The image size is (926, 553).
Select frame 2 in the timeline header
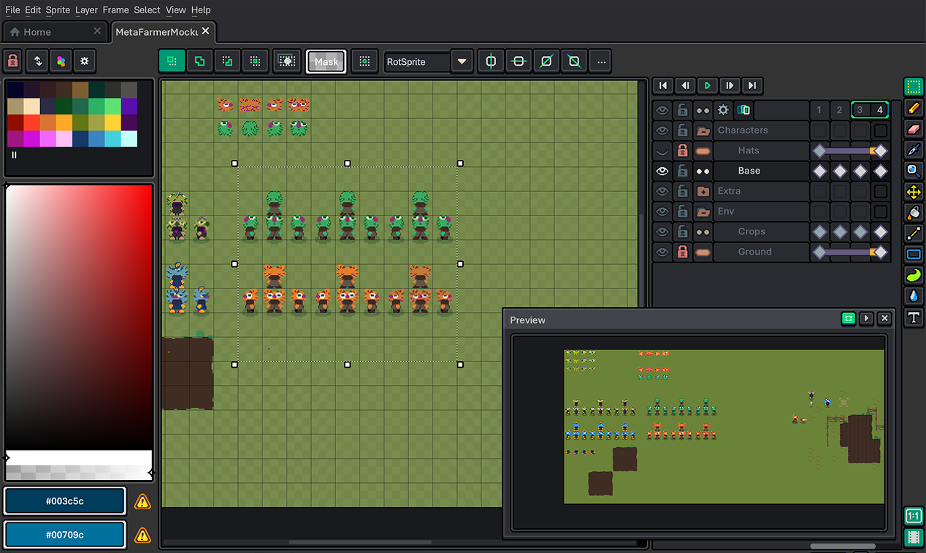tap(839, 110)
